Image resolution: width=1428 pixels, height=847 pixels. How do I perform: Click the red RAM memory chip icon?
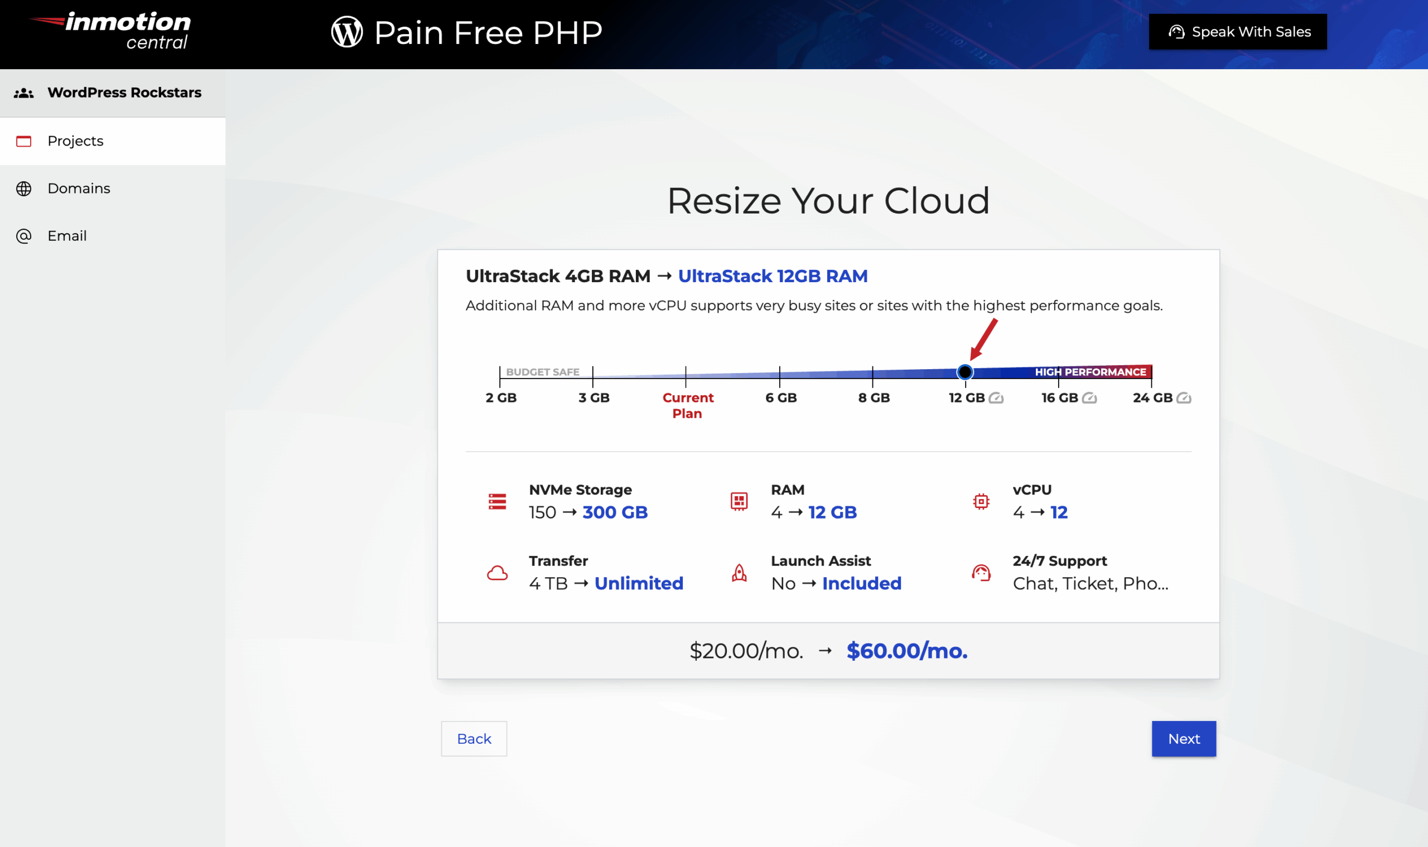coord(739,501)
